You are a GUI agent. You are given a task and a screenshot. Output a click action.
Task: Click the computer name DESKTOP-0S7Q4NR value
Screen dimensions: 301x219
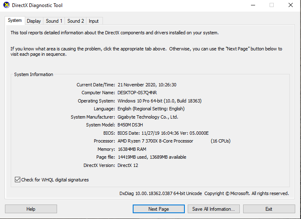pyautogui.click(x=137, y=93)
